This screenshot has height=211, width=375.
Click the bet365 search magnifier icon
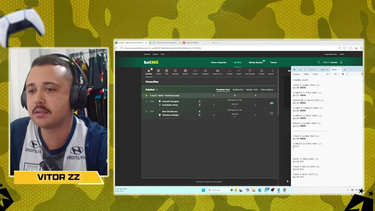point(319,62)
